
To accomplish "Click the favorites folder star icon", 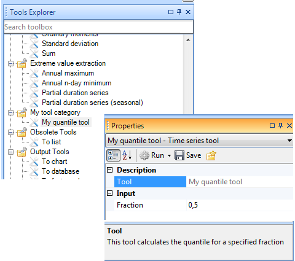I will pos(211,155).
